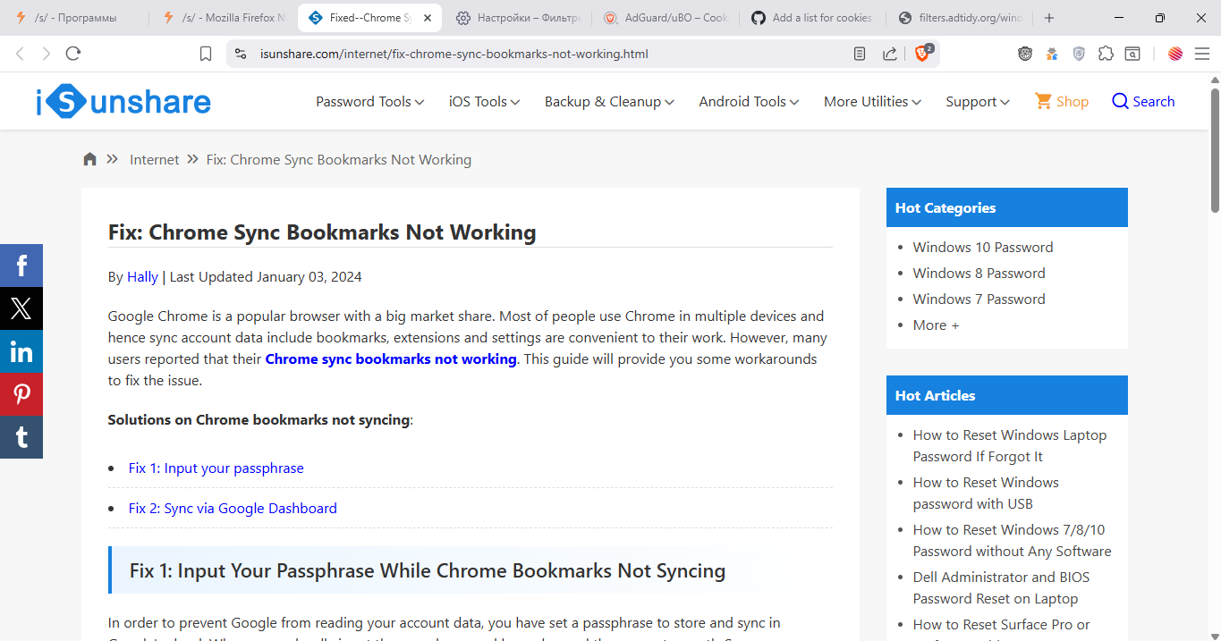
Task: Click the page vertical scrollbar thumb
Action: [x=1215, y=150]
